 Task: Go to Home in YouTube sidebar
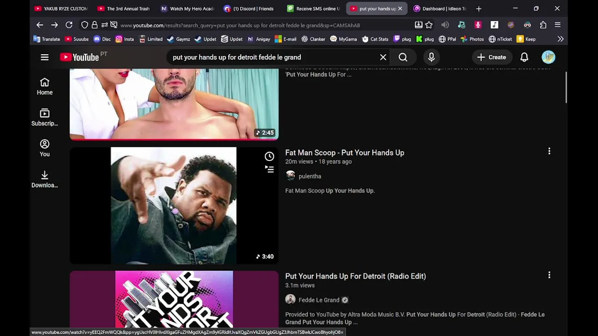tap(44, 86)
